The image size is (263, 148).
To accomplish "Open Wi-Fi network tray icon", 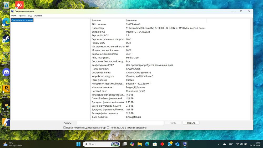I will 237,144.
